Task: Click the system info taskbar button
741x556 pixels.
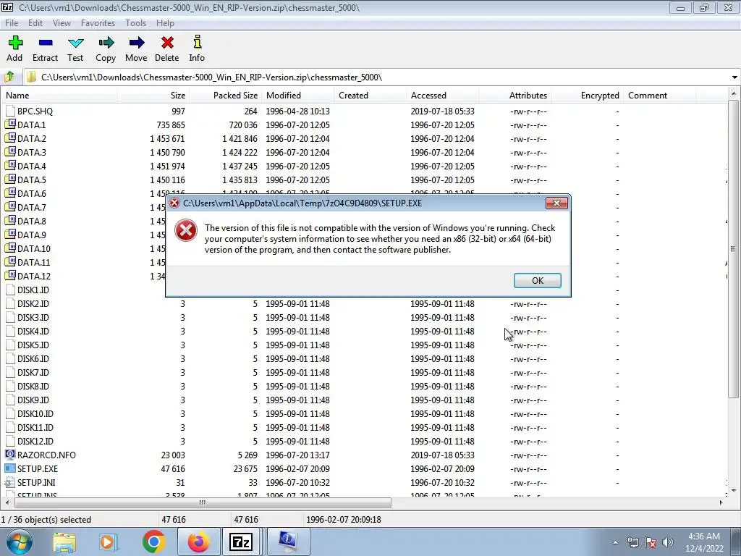Action: (x=288, y=542)
